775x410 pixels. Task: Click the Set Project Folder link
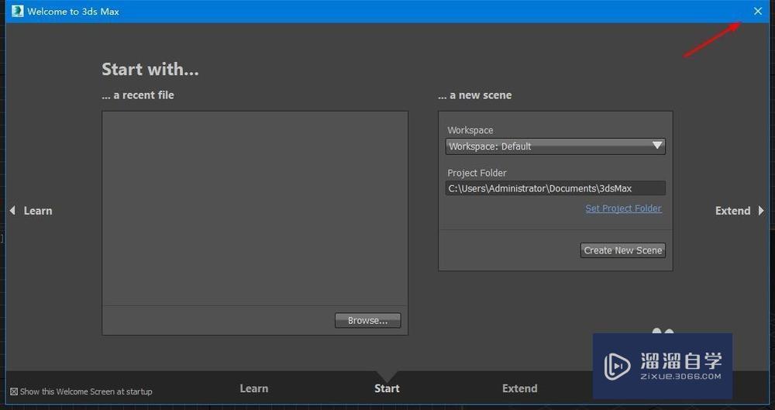coord(623,208)
